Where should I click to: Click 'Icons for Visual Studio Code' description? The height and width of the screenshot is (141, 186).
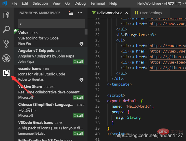42,74
